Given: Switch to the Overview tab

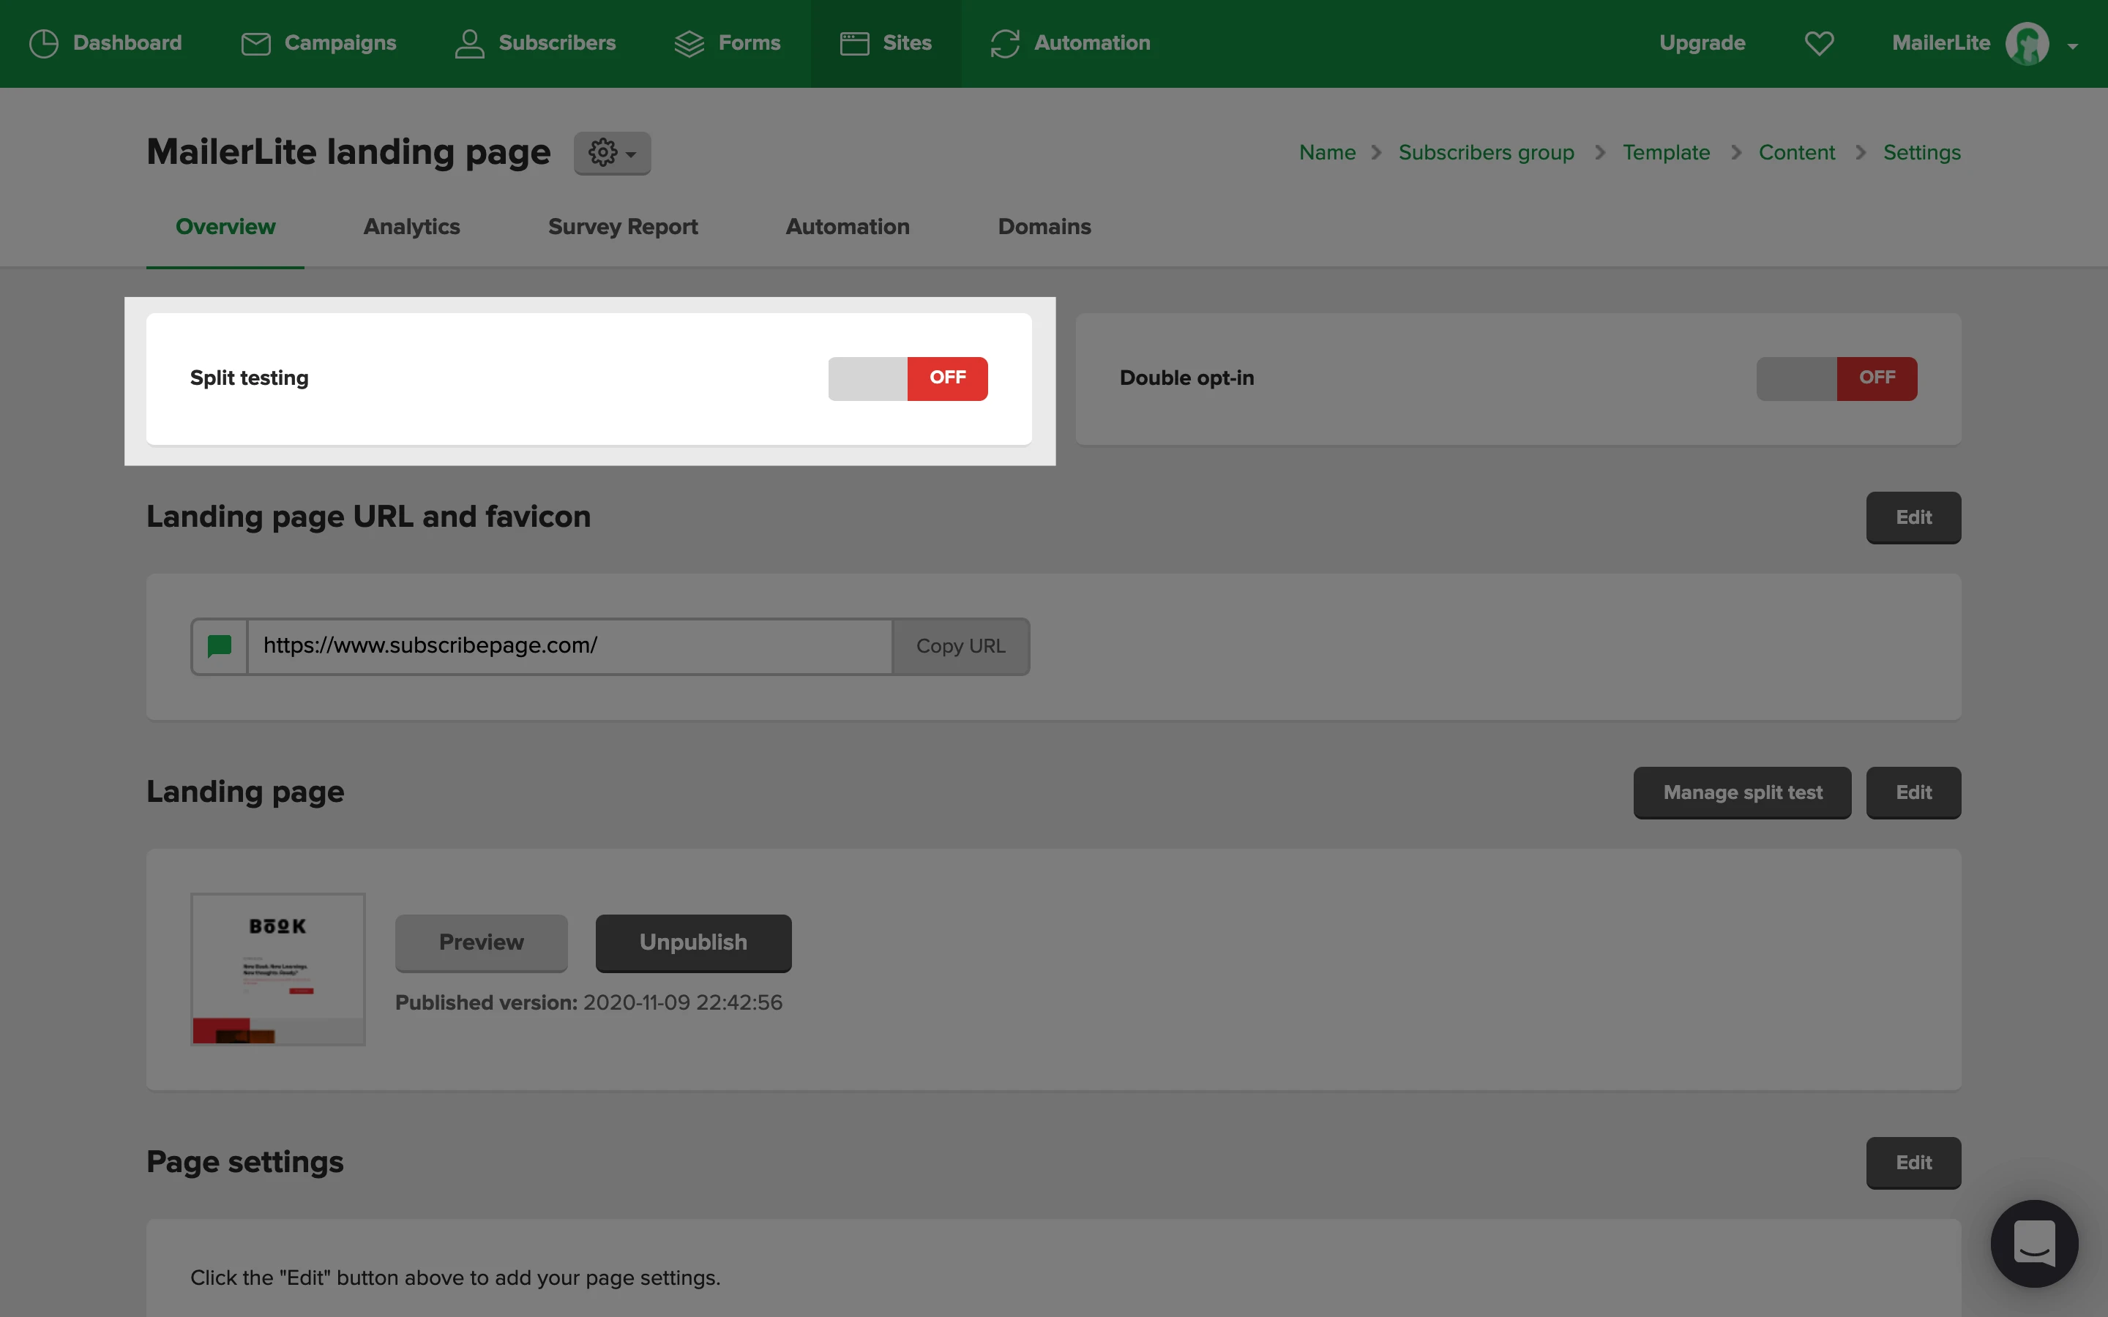Looking at the screenshot, I should point(225,227).
